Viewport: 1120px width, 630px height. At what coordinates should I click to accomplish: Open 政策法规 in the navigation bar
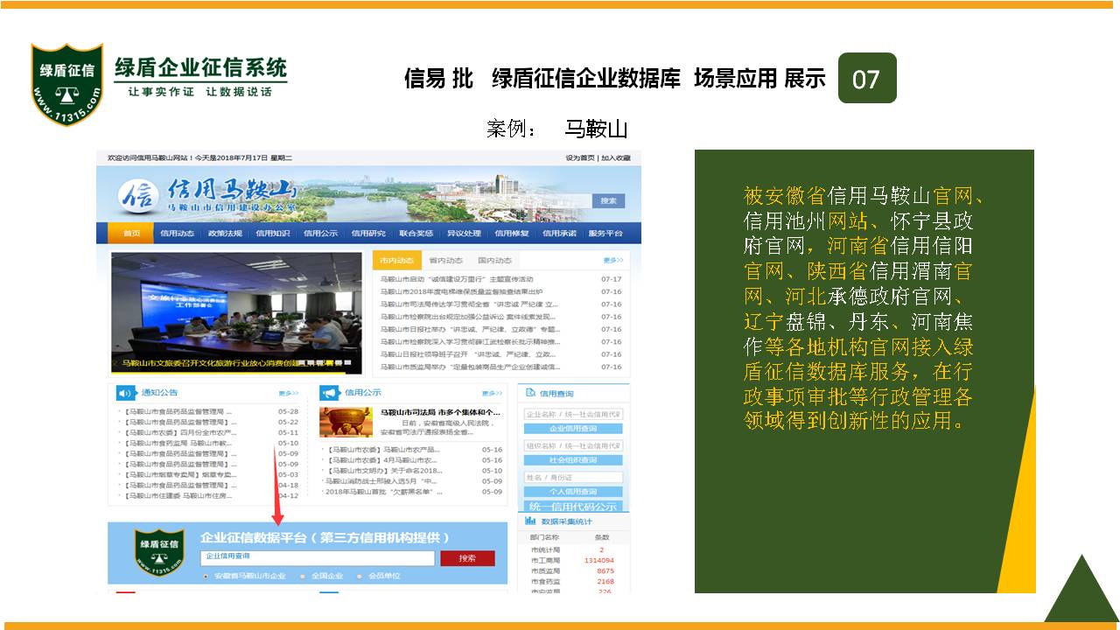[x=225, y=234]
